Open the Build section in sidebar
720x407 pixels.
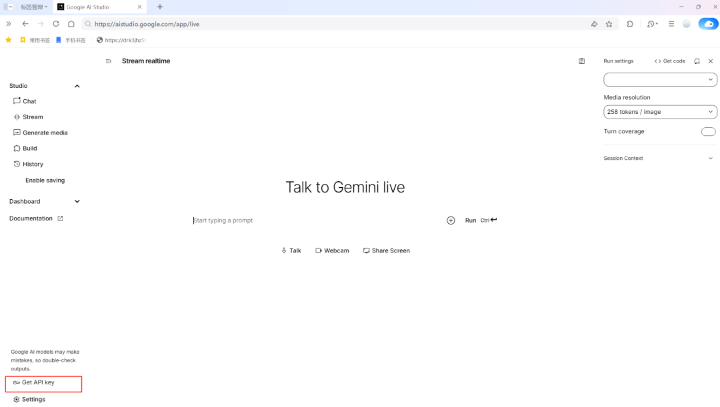tap(25, 148)
